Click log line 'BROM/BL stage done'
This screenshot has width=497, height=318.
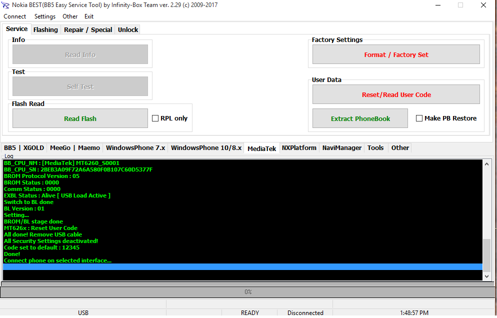tap(33, 221)
